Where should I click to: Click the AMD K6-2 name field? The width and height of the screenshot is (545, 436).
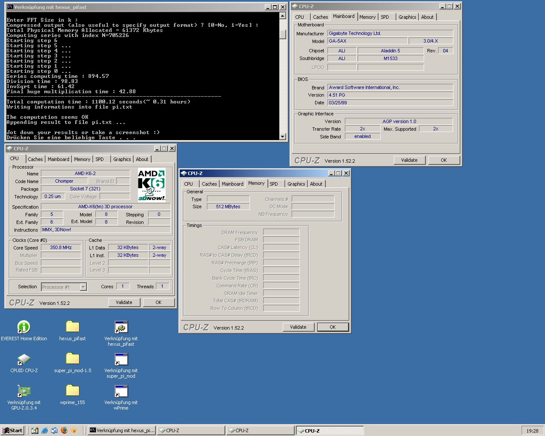(85, 173)
